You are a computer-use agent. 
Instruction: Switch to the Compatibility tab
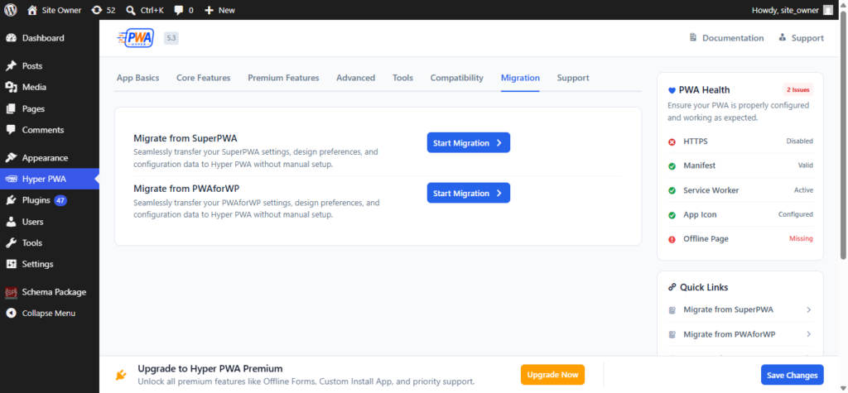[x=456, y=78]
